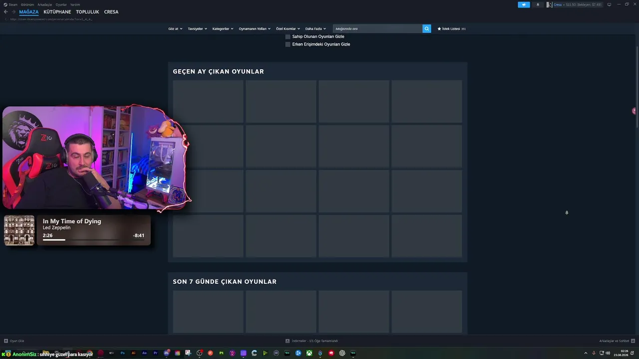Enable Erken Erişimdeki Oyunları Gizle checkbox

click(288, 44)
